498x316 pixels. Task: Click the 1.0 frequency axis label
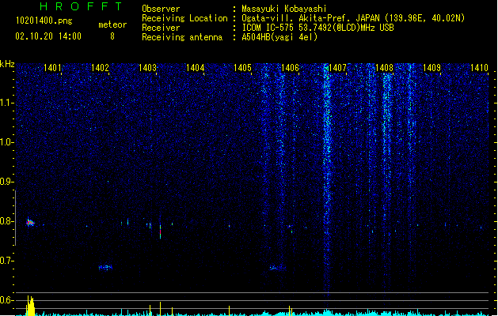pos(6,142)
